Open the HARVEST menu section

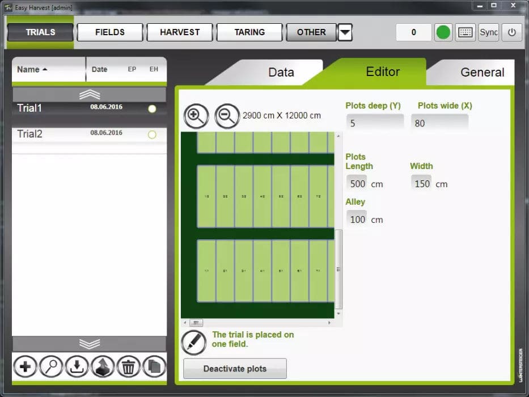180,32
